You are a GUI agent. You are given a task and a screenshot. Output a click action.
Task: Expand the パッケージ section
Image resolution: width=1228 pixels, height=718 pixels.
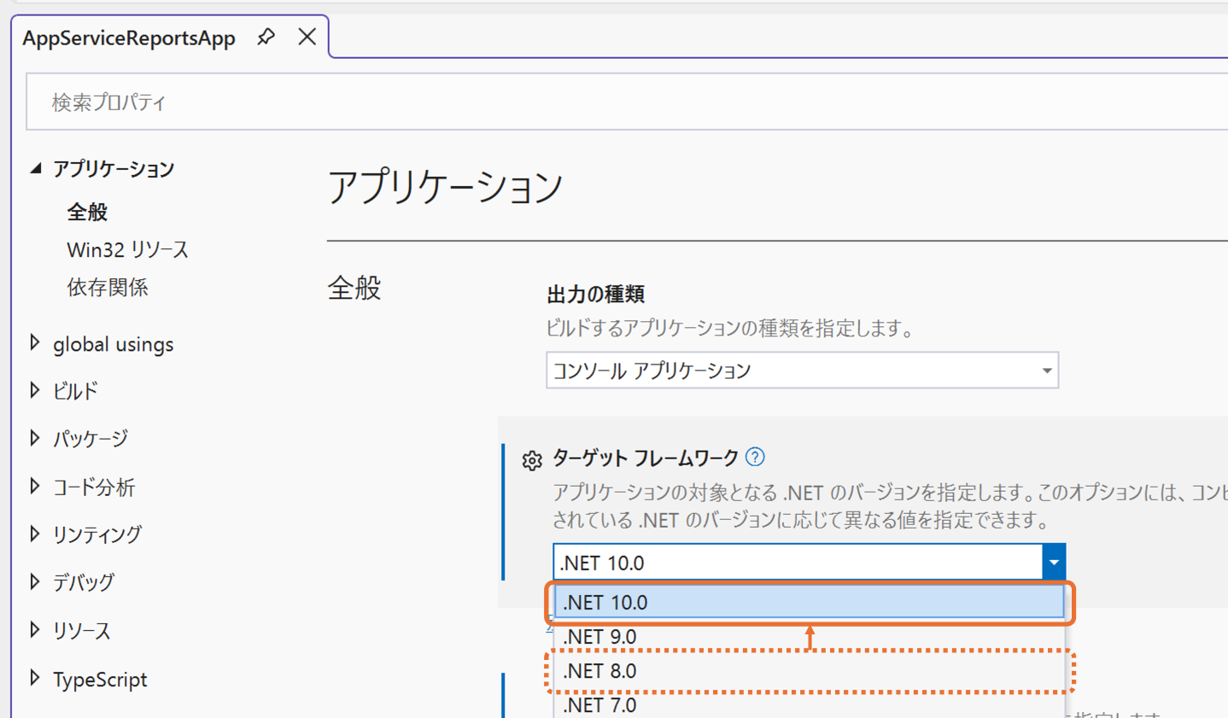pos(35,438)
